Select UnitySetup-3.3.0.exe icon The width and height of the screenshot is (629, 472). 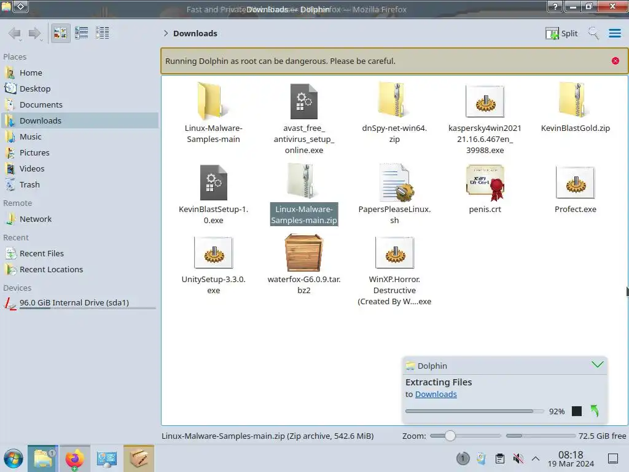point(213,253)
